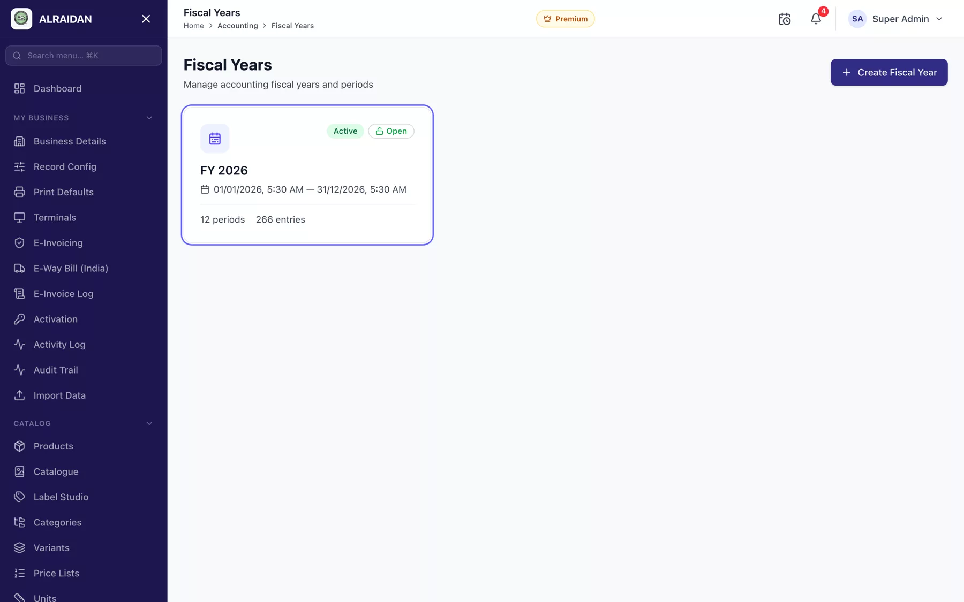The width and height of the screenshot is (964, 602).
Task: Open Variants in the sidebar
Action: pyautogui.click(x=84, y=548)
